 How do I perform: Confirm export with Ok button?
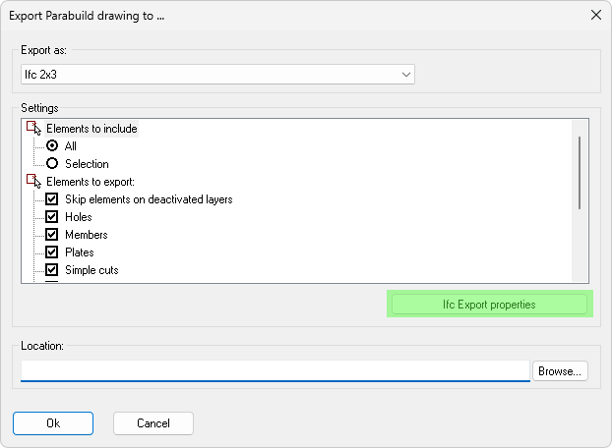click(53, 423)
